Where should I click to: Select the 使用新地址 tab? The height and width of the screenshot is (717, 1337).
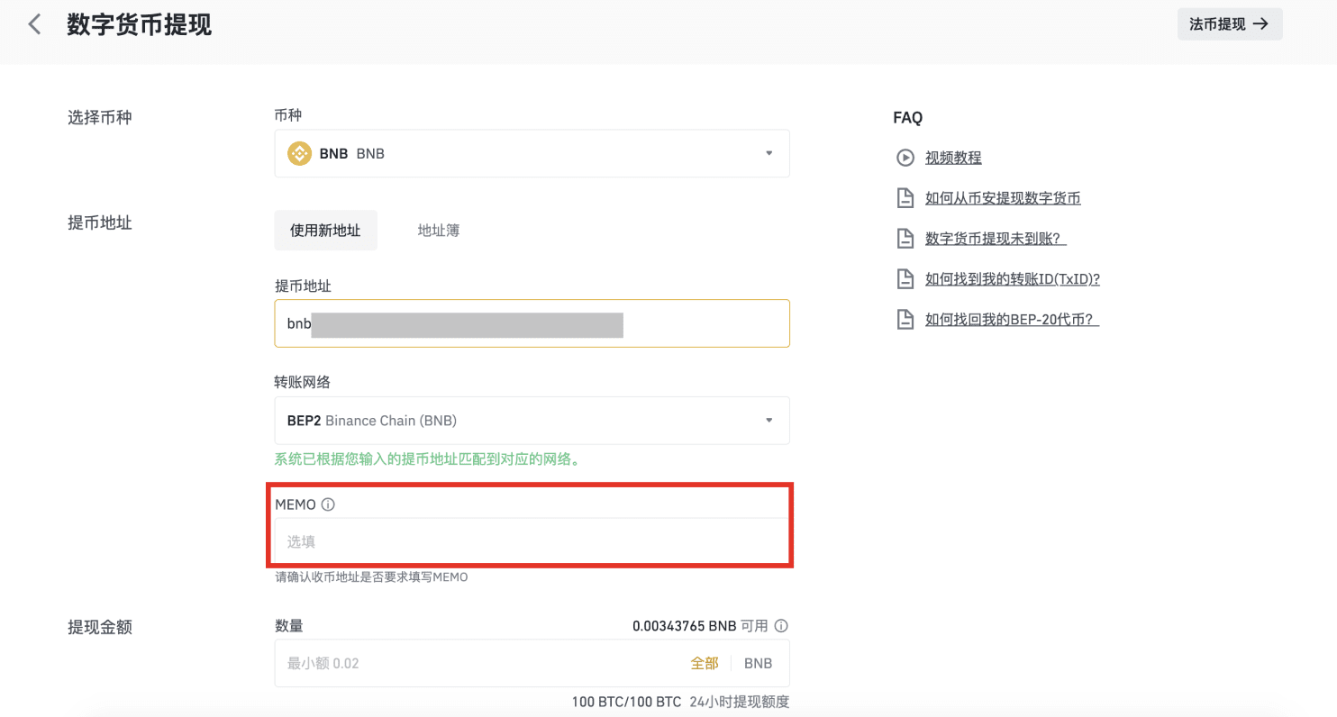pyautogui.click(x=325, y=231)
